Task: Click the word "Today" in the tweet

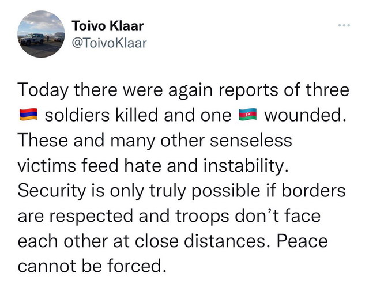Action: tap(43, 90)
